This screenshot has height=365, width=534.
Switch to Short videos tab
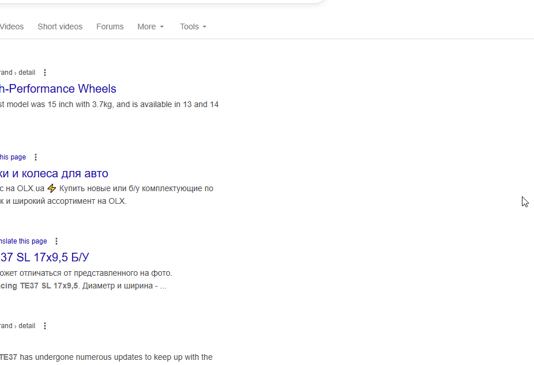click(x=60, y=26)
